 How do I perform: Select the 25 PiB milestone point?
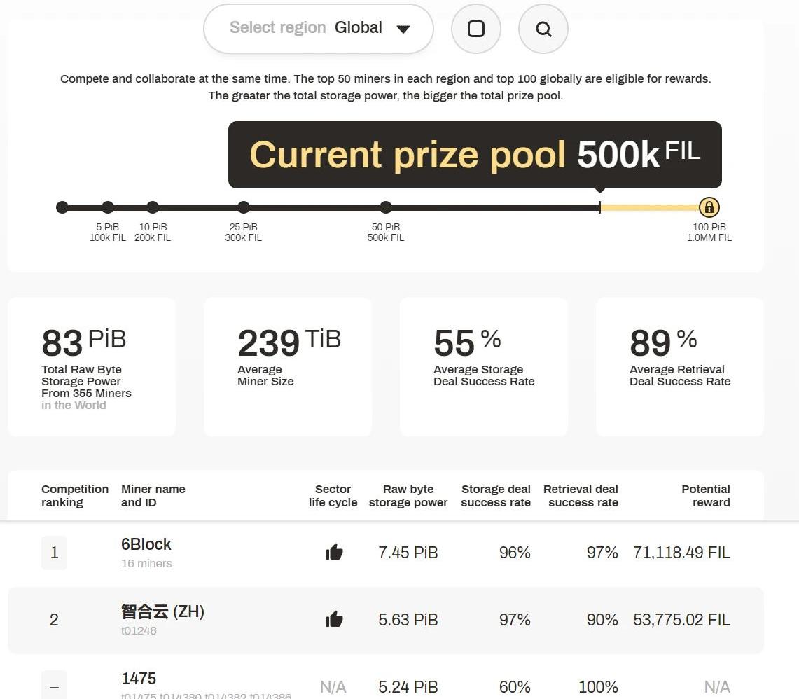(244, 207)
